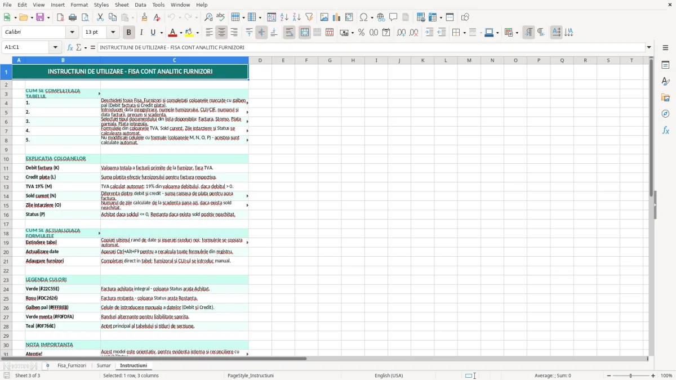Apply the yellow Background Color swatch

(189, 33)
